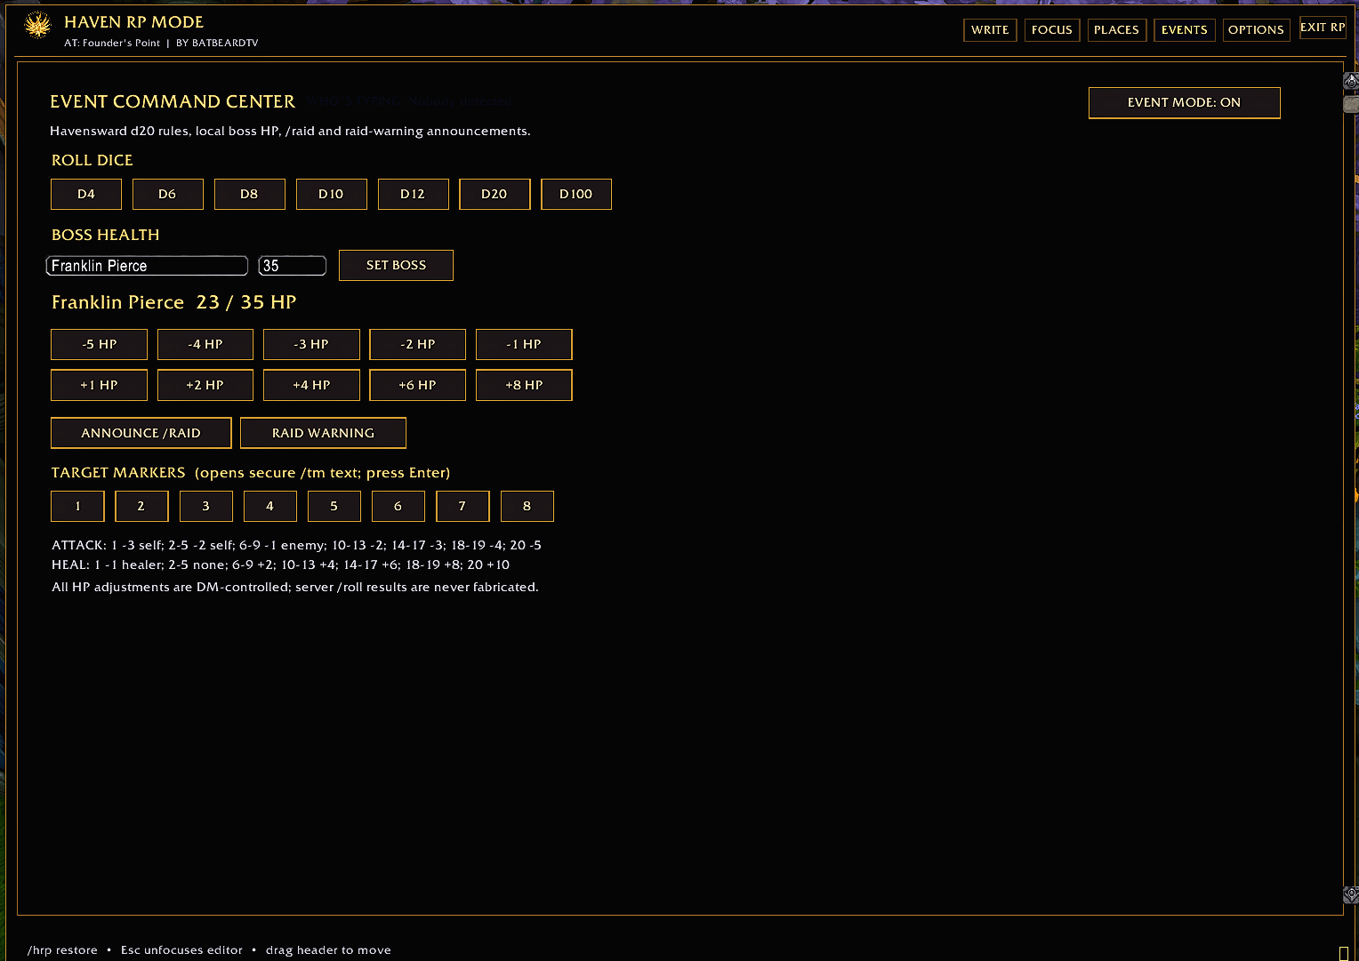Edit the boss name field Franklin Pierce

[x=147, y=266]
